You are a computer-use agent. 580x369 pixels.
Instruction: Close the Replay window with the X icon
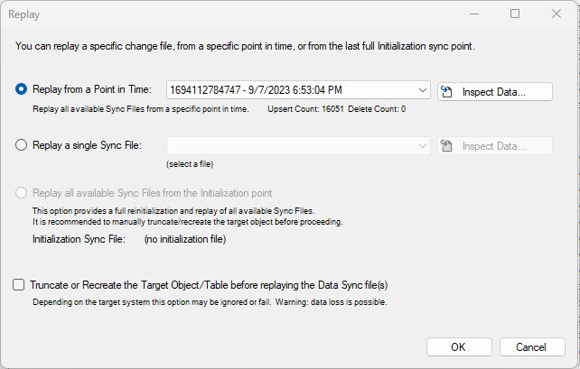(x=556, y=14)
